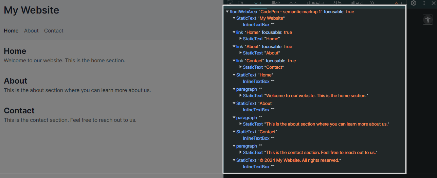The height and width of the screenshot is (178, 437).
Task: Toggle the device toolbar icon
Action: [x=240, y=3]
